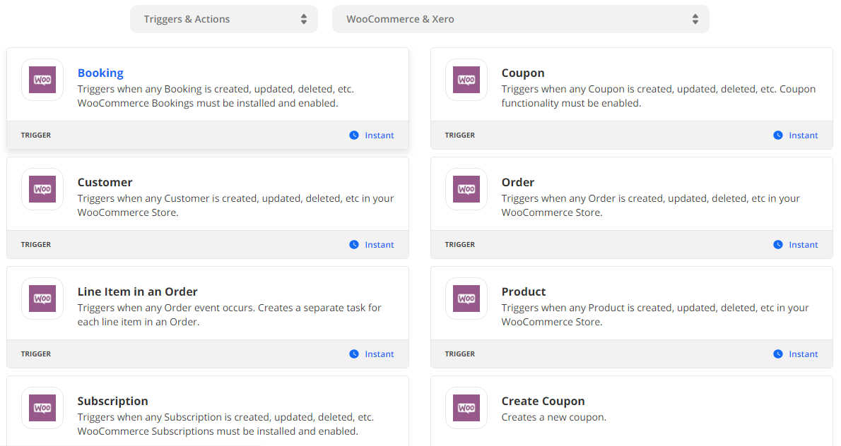Click the WooCommerce icon in Booking card
841x446 pixels.
(42, 80)
